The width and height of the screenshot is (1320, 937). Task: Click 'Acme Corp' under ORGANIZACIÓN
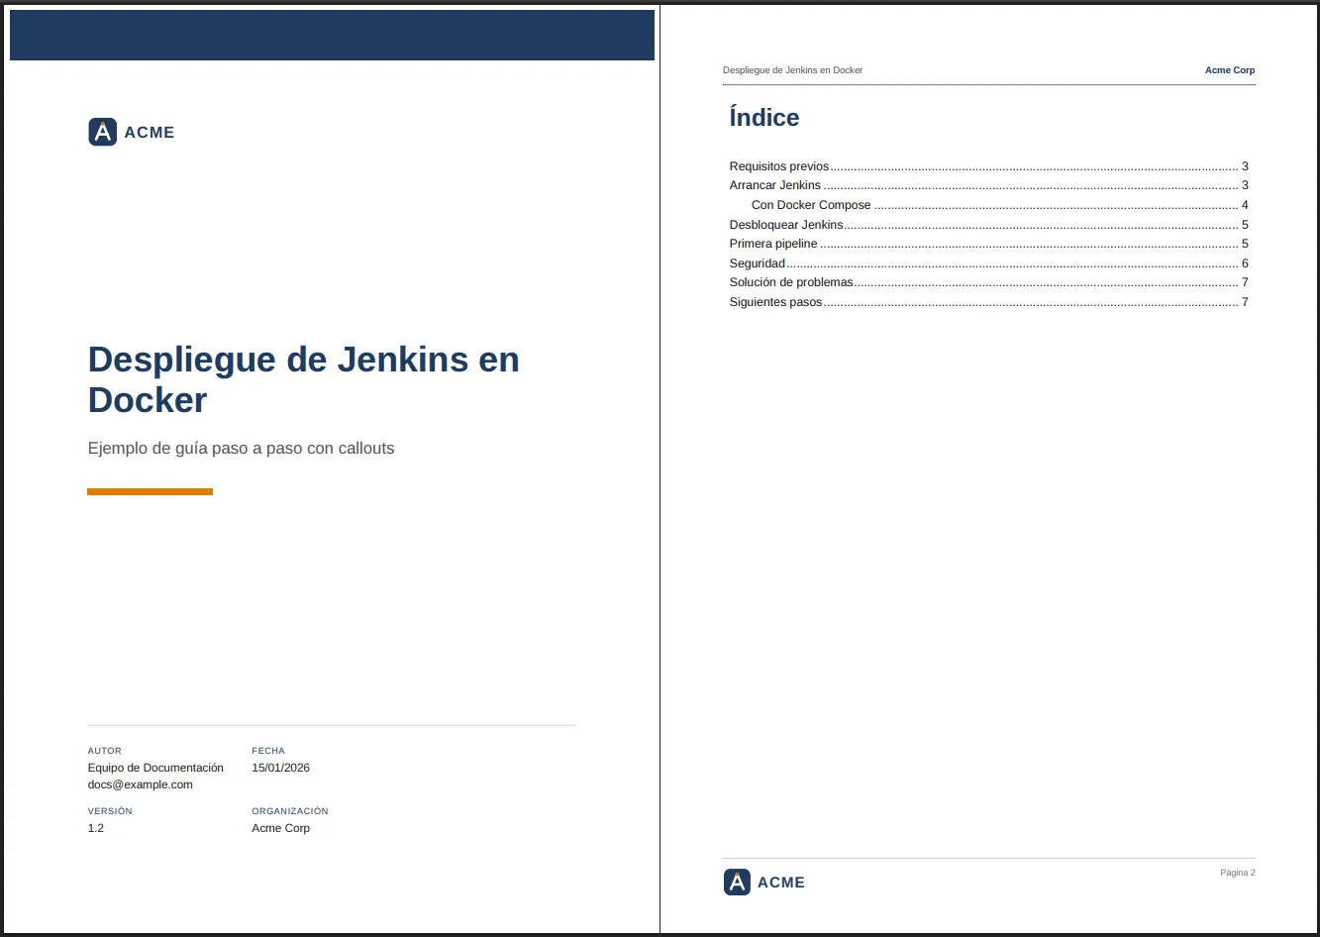click(281, 828)
